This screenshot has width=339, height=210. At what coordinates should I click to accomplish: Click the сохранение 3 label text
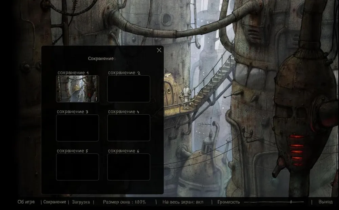tap(73, 112)
